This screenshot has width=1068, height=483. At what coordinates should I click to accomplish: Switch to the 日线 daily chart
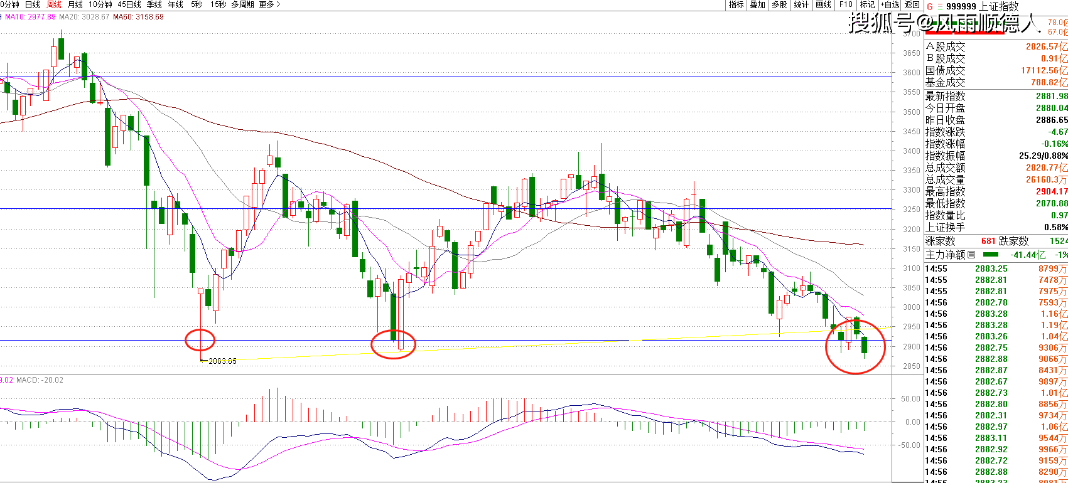pyautogui.click(x=32, y=4)
